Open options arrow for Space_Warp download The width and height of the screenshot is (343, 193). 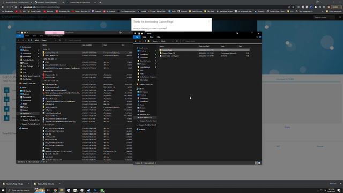click(59, 184)
